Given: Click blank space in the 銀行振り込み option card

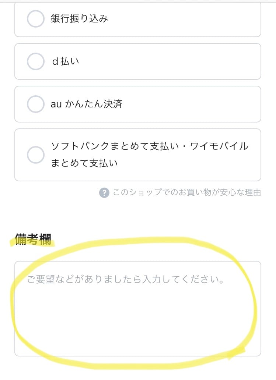Looking at the screenshot, I should 192,19.
